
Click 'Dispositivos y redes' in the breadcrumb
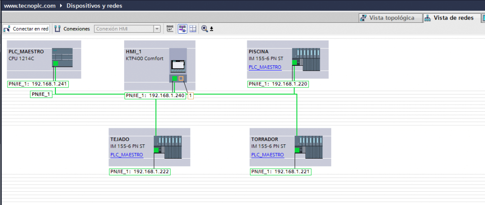coord(94,6)
